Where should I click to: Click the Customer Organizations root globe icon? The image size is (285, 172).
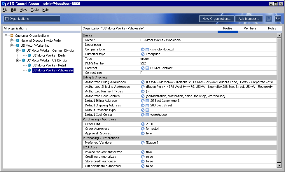12,36
